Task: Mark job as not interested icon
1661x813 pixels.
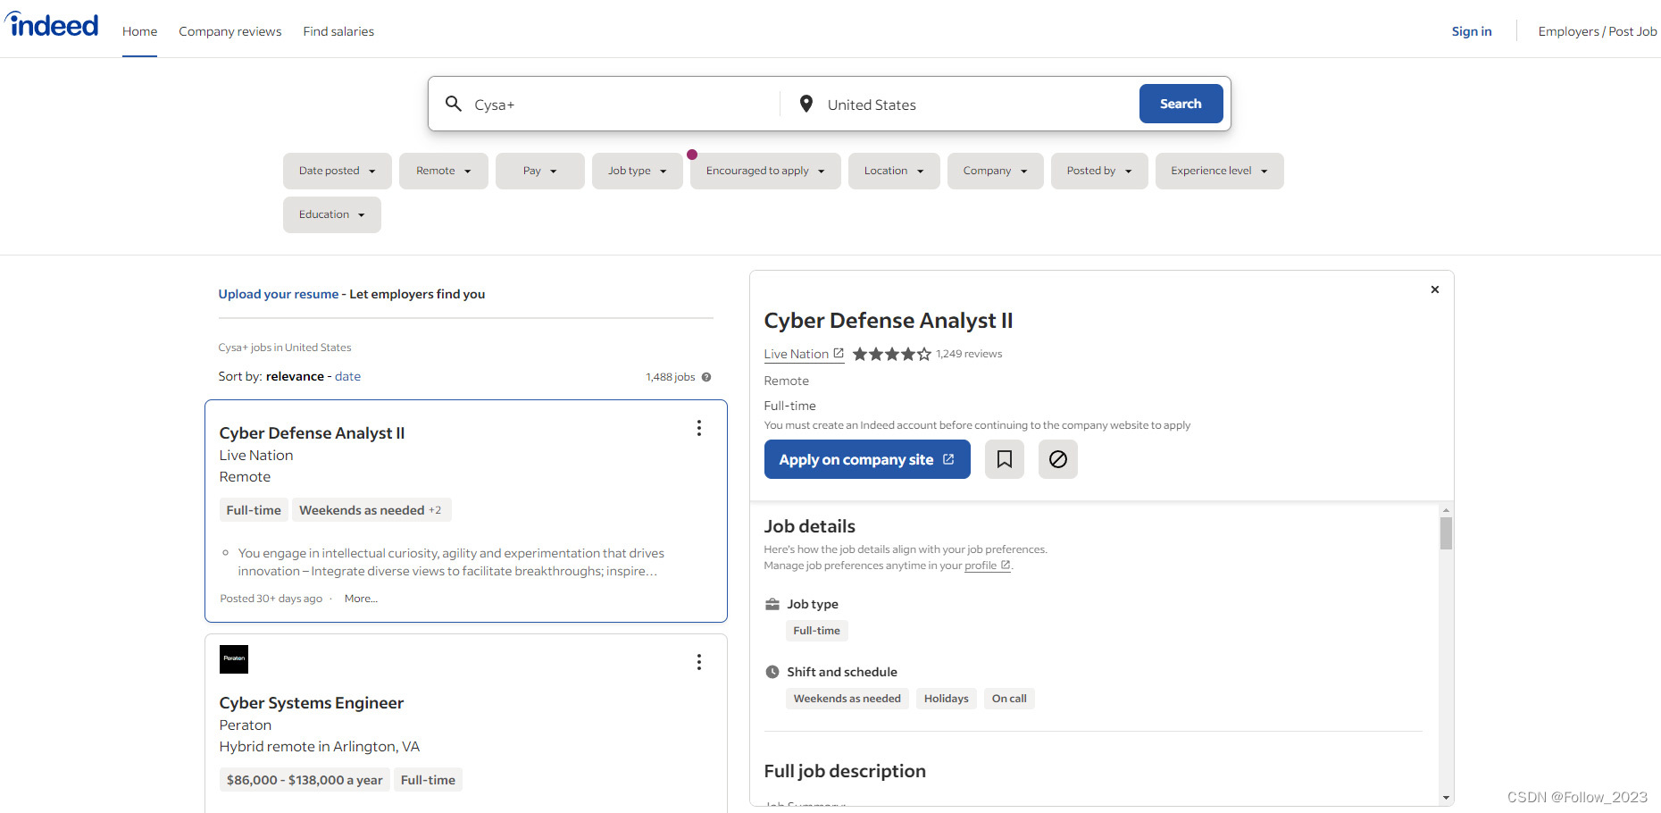Action: point(1058,459)
